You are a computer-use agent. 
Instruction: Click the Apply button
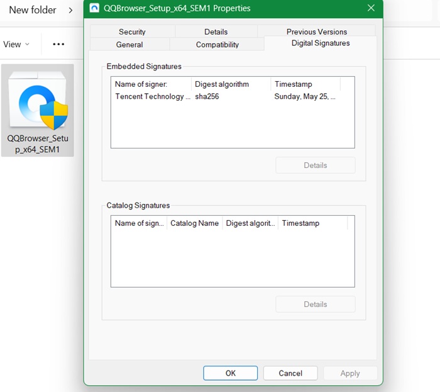pos(350,373)
